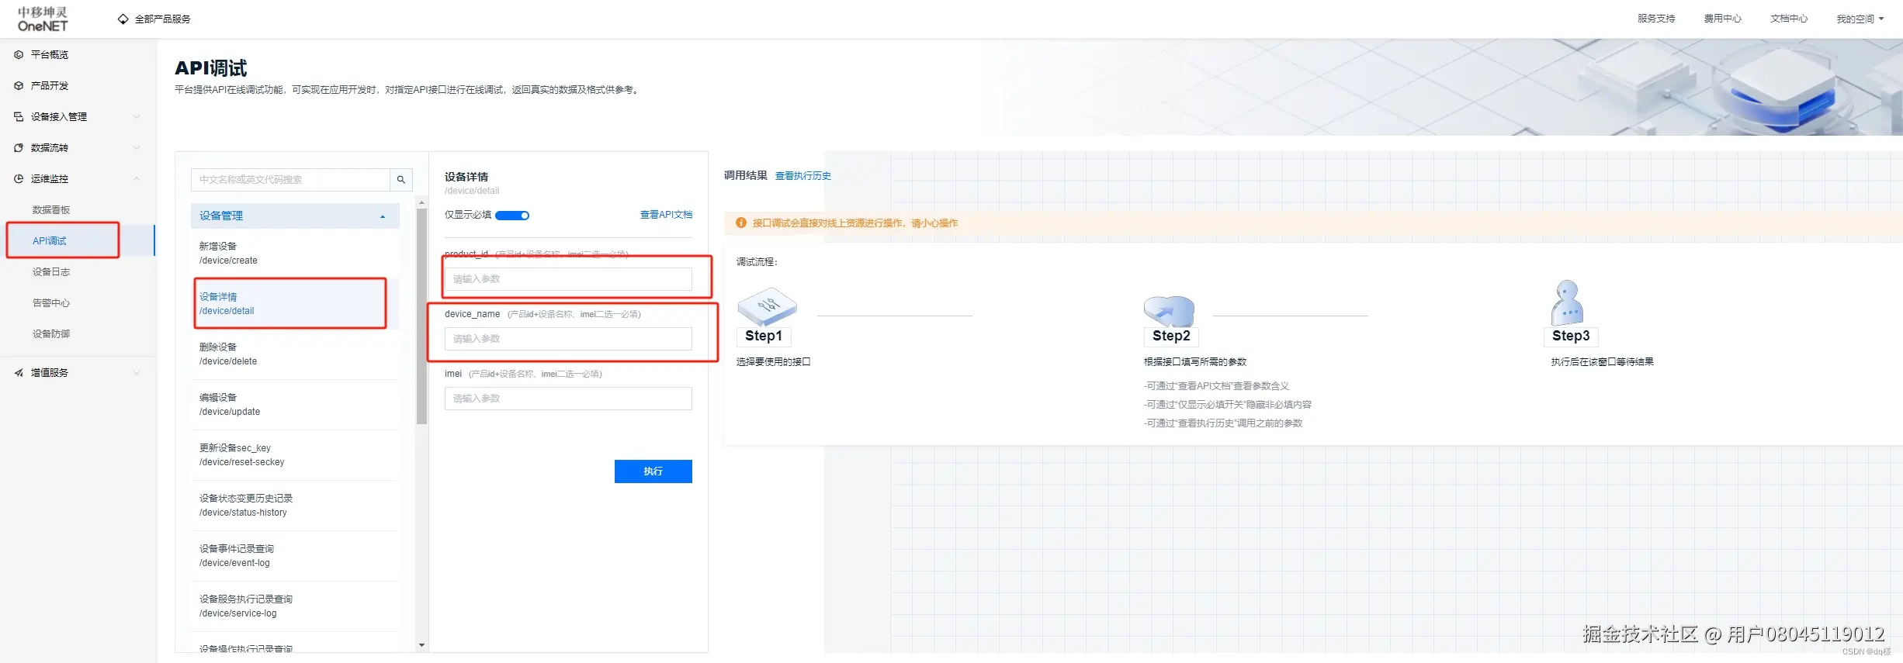Click the 平台概览 sidebar icon
The height and width of the screenshot is (663, 1903).
pyautogui.click(x=19, y=55)
